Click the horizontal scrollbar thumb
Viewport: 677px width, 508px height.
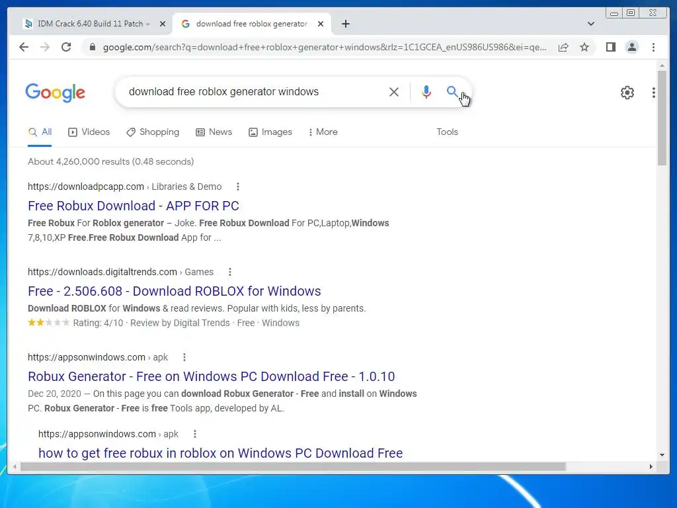coord(293,466)
